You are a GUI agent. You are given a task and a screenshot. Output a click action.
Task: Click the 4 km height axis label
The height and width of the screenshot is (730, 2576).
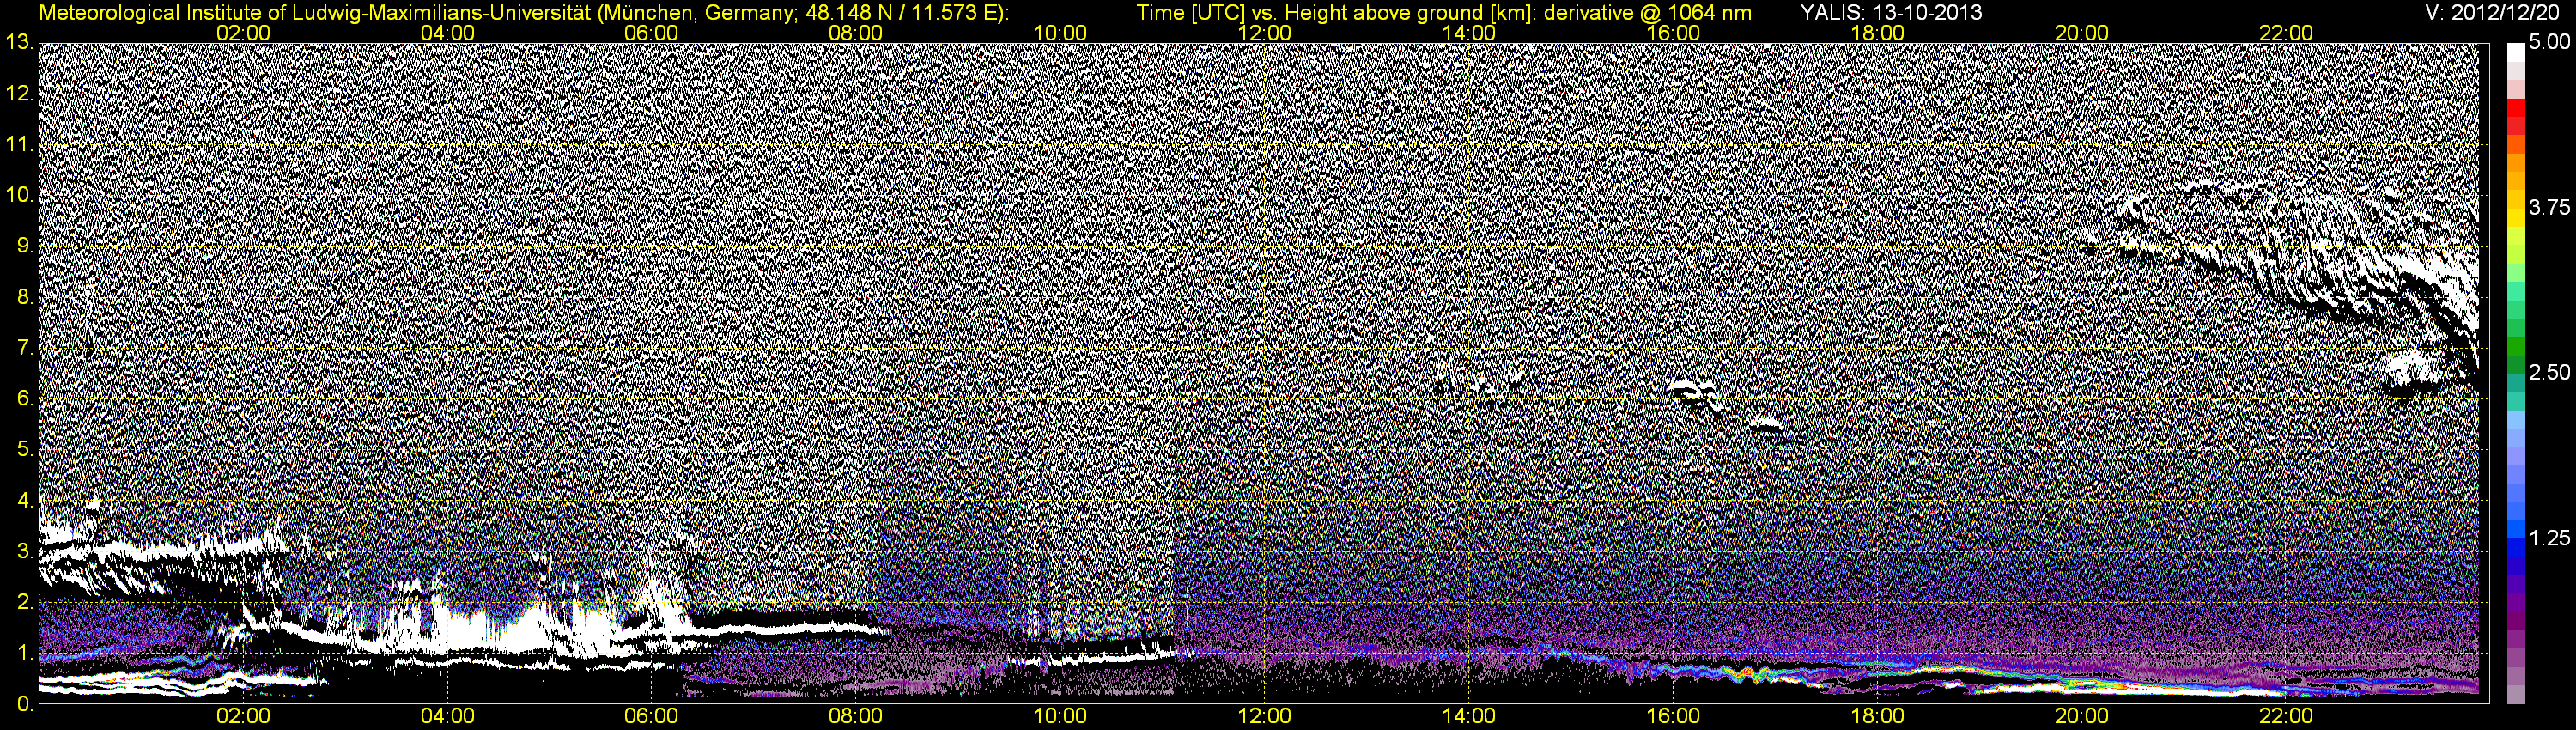tap(24, 500)
